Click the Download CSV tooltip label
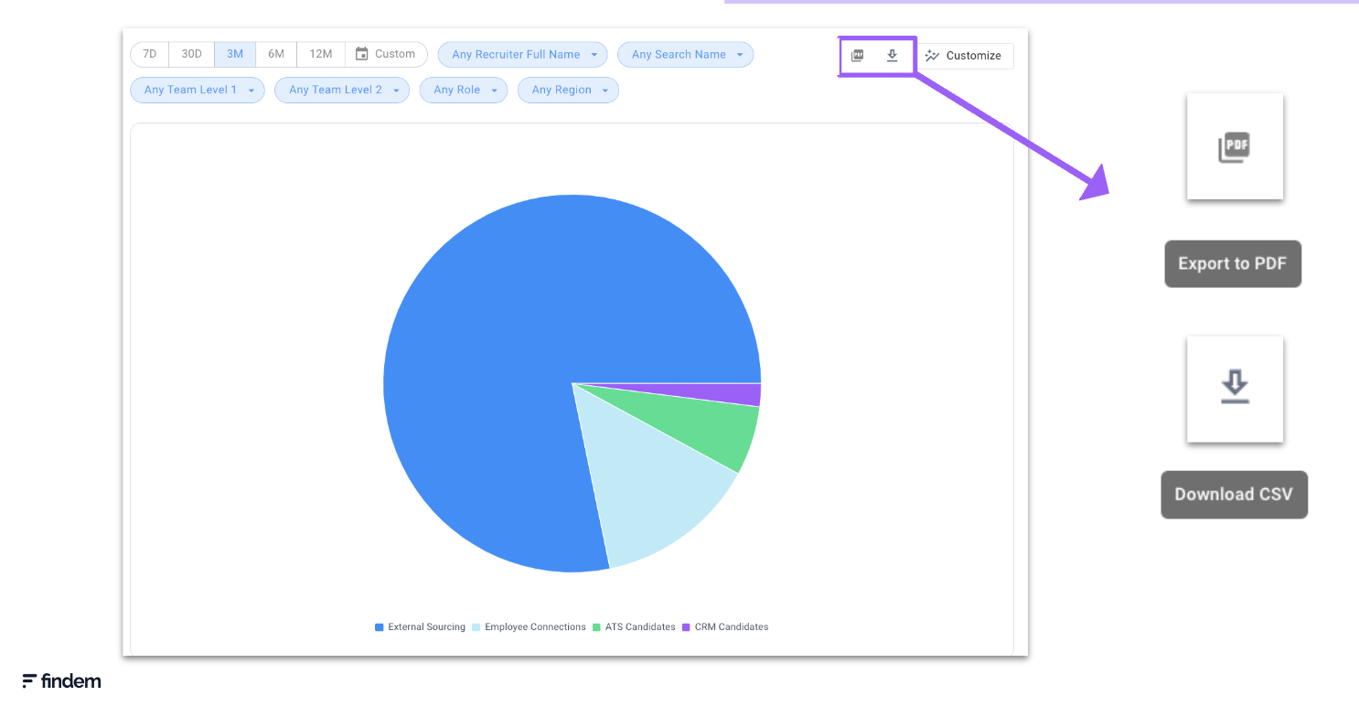This screenshot has height=717, width=1359. (1235, 495)
